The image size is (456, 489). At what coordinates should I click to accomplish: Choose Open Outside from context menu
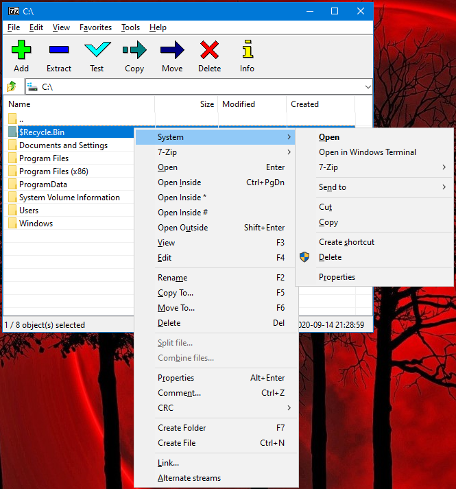tap(216, 227)
